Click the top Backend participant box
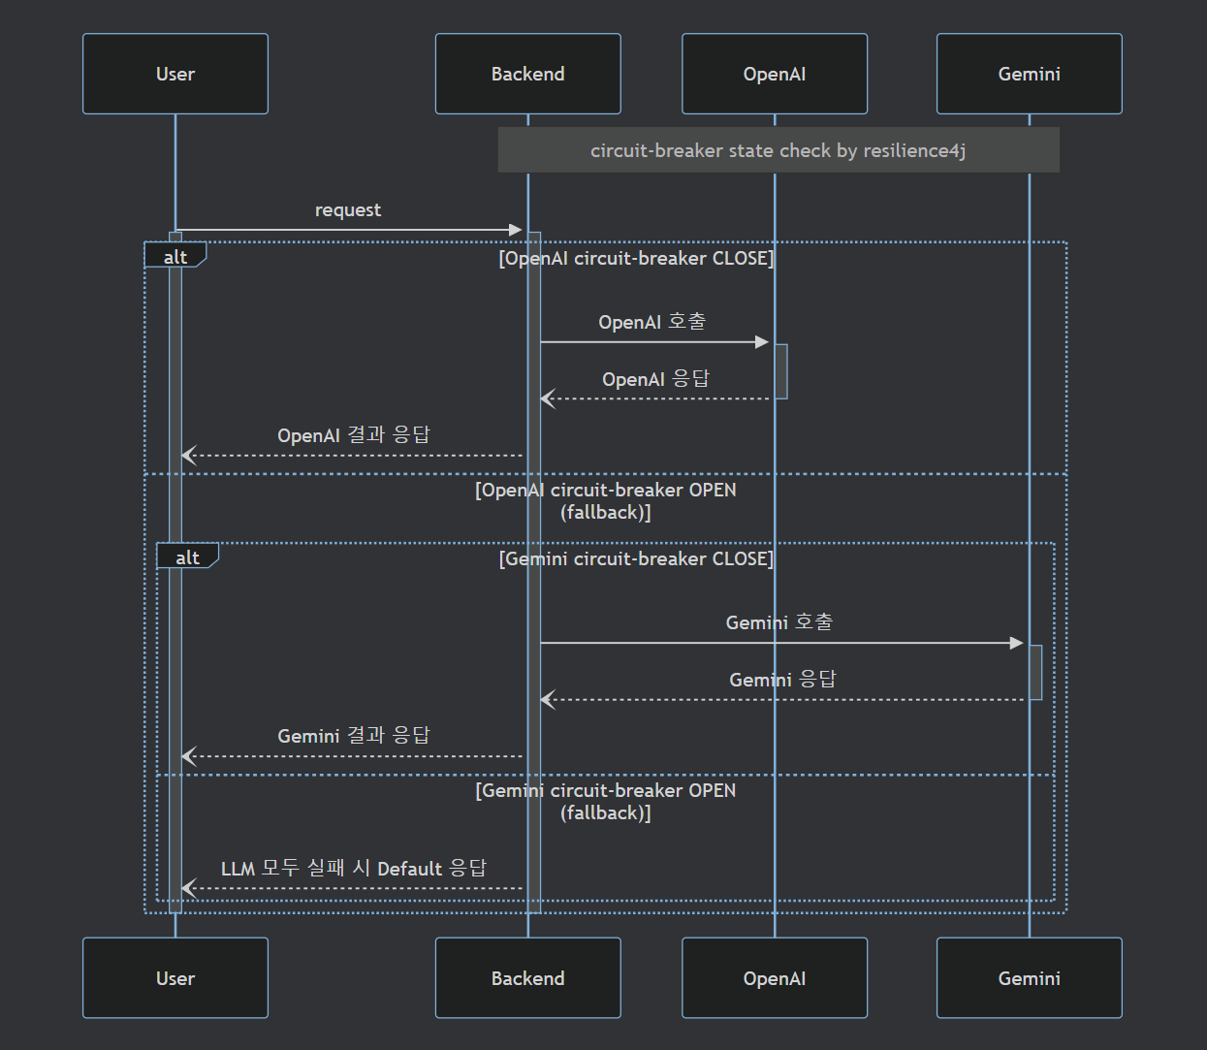 [x=527, y=74]
